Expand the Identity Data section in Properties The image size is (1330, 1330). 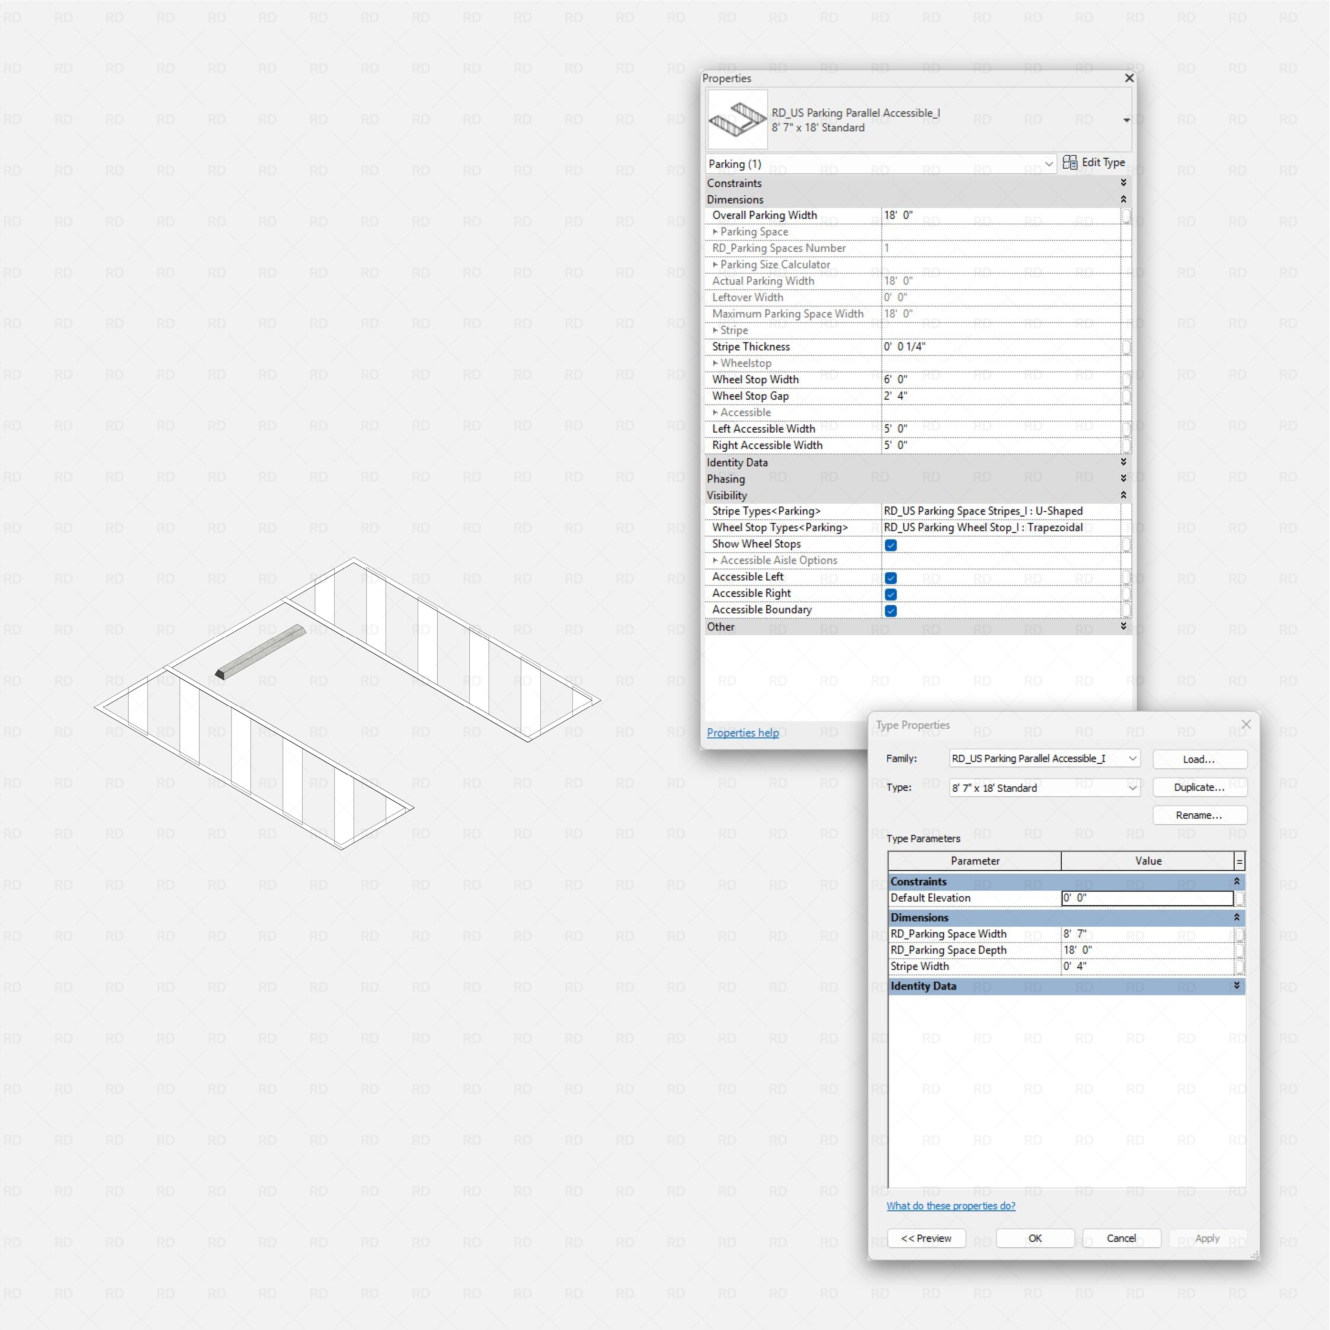tap(1123, 462)
